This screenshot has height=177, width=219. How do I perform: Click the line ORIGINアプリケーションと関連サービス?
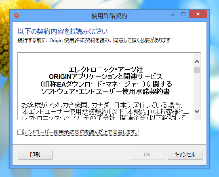pyautogui.click(x=105, y=77)
